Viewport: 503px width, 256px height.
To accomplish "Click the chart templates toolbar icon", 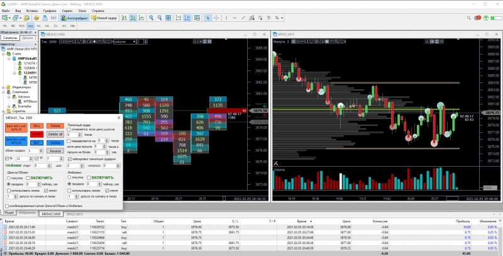I will tap(197, 18).
